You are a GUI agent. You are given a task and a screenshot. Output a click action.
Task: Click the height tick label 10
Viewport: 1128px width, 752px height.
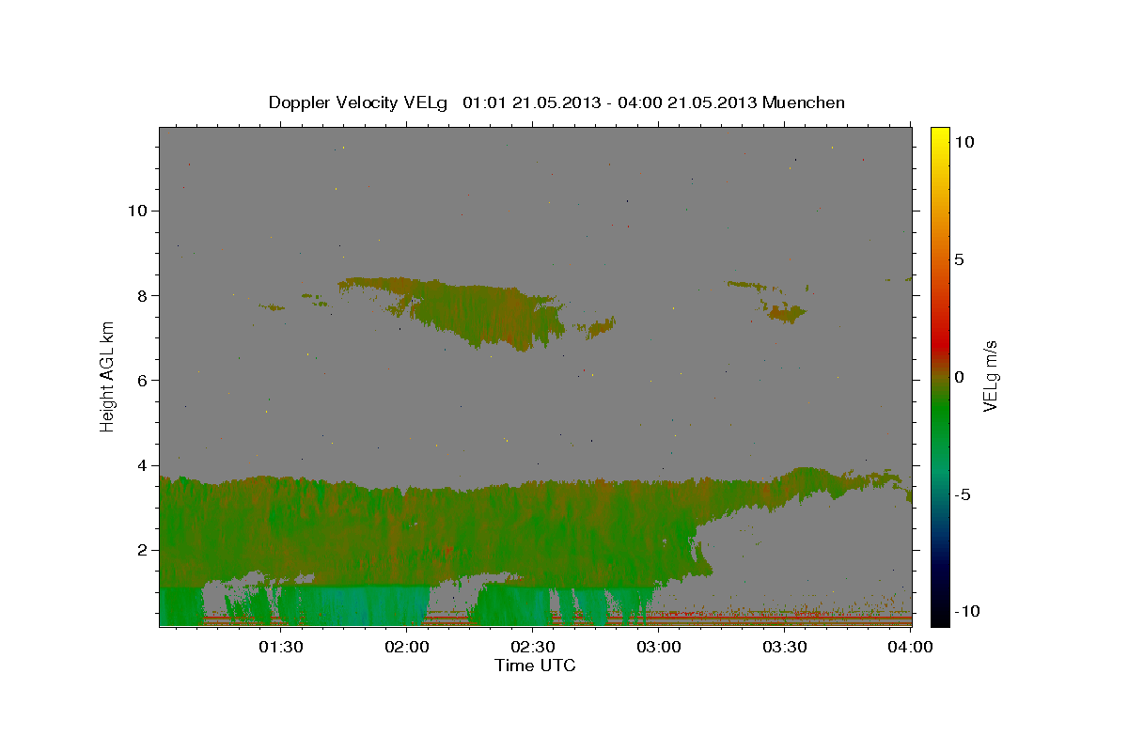136,211
